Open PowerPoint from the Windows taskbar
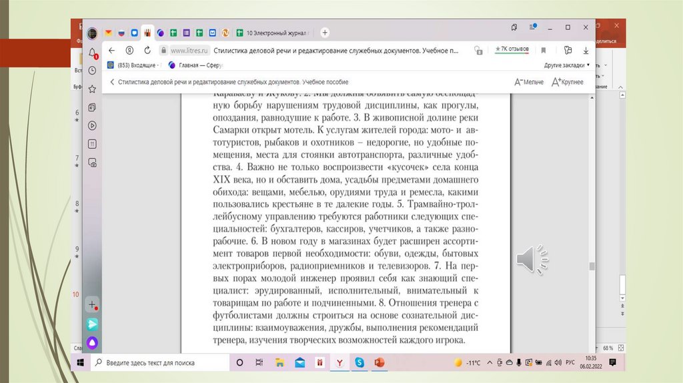Image resolution: width=683 pixels, height=383 pixels. (380, 362)
